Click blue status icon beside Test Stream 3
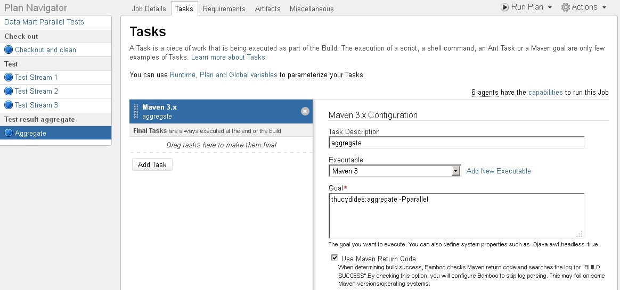 [x=9, y=105]
